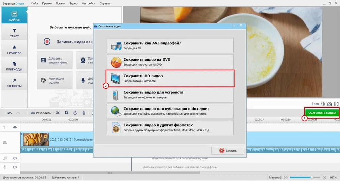Mute the music track speaker
340x181 pixels.
[x=15, y=158]
